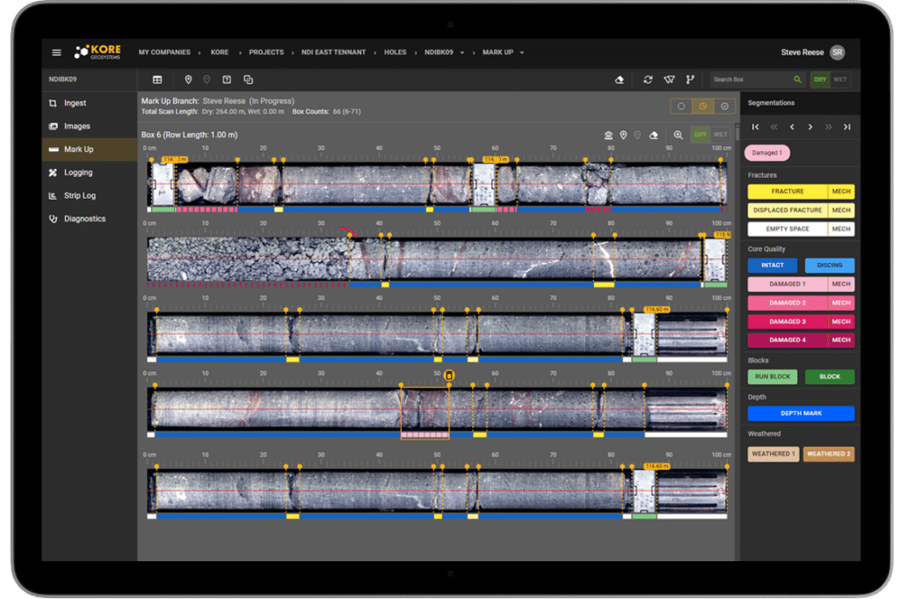Click the Search Box input field
Viewport: 900px width, 599px height.
click(751, 79)
